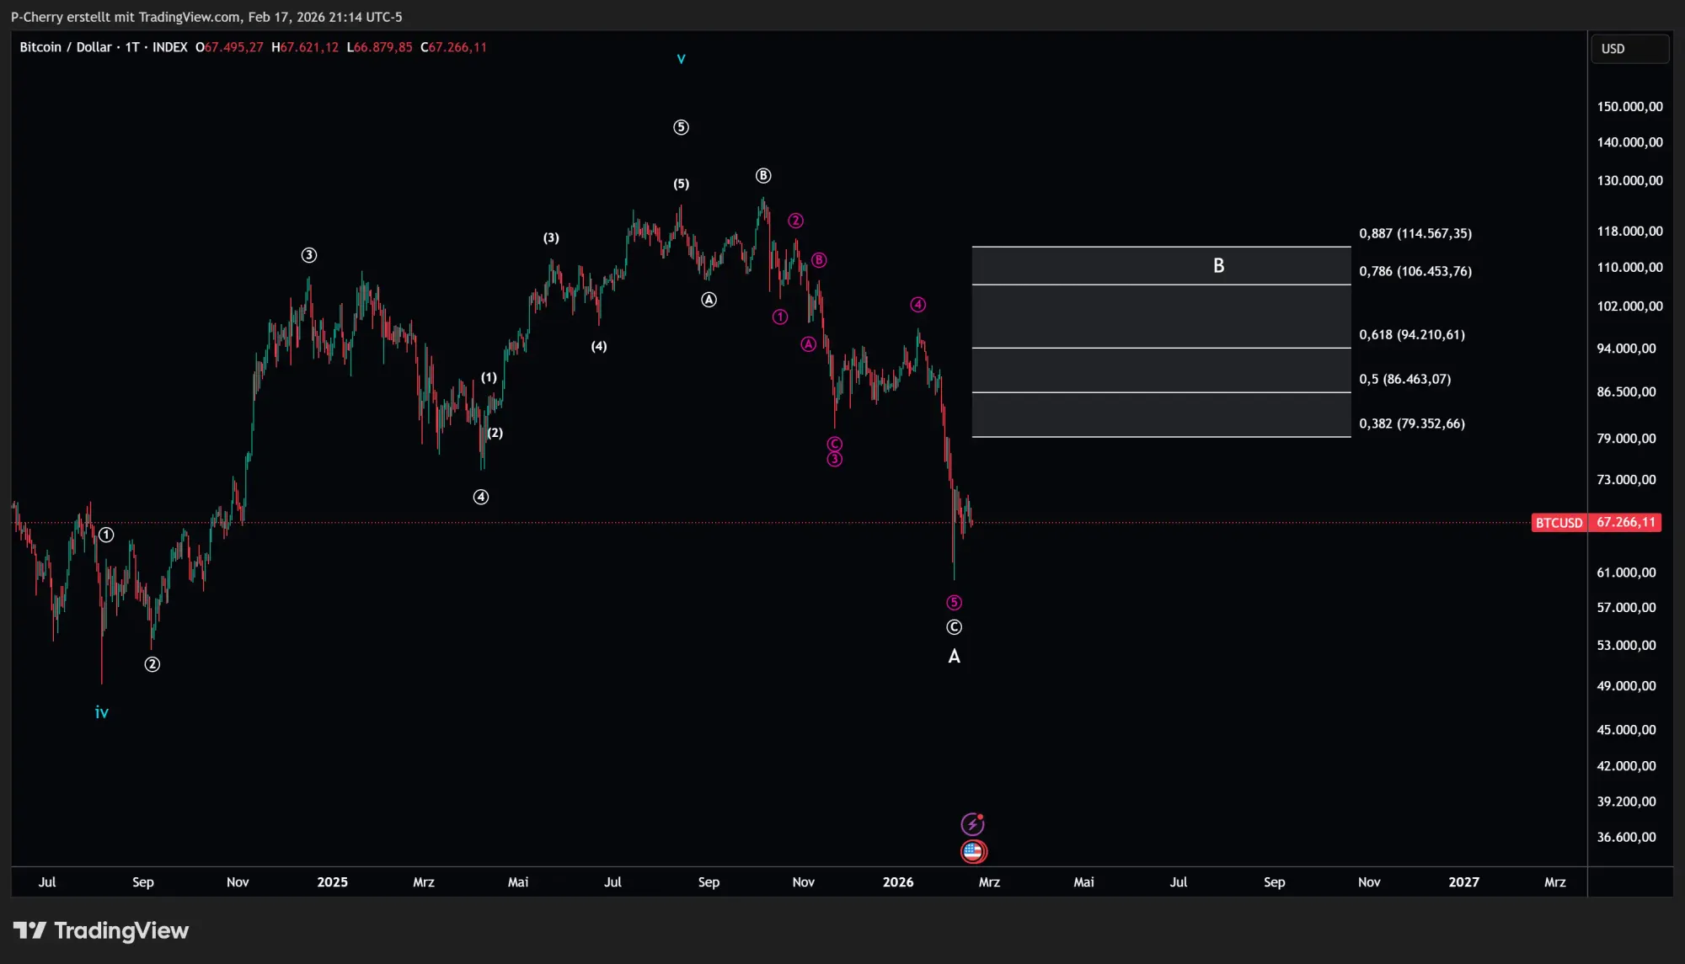Click the large white A wave label
The image size is (1685, 964).
(x=954, y=657)
